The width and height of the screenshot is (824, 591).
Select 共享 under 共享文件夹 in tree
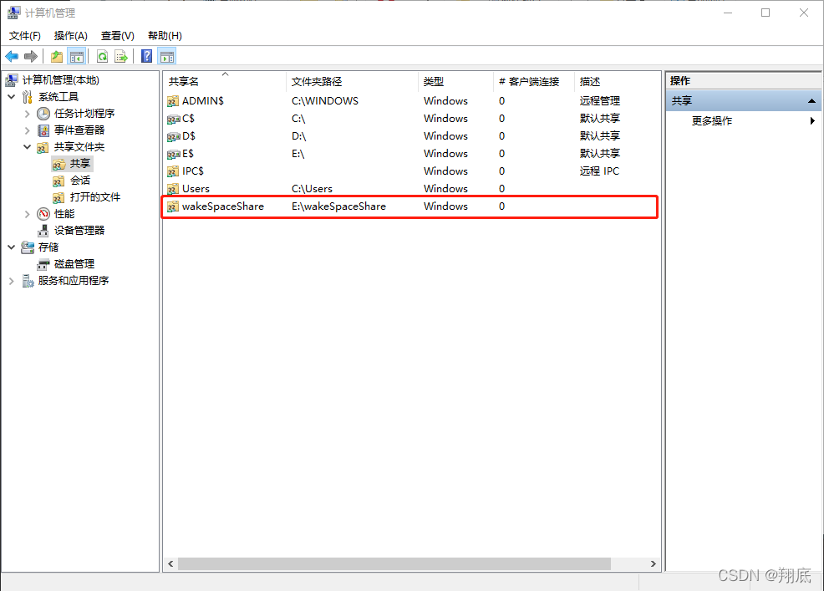click(x=80, y=164)
